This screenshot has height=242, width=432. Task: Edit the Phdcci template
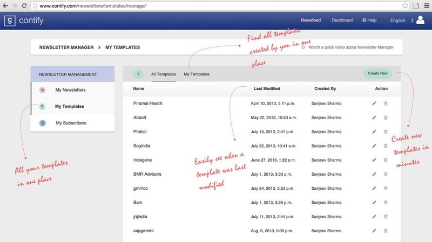[374, 132]
